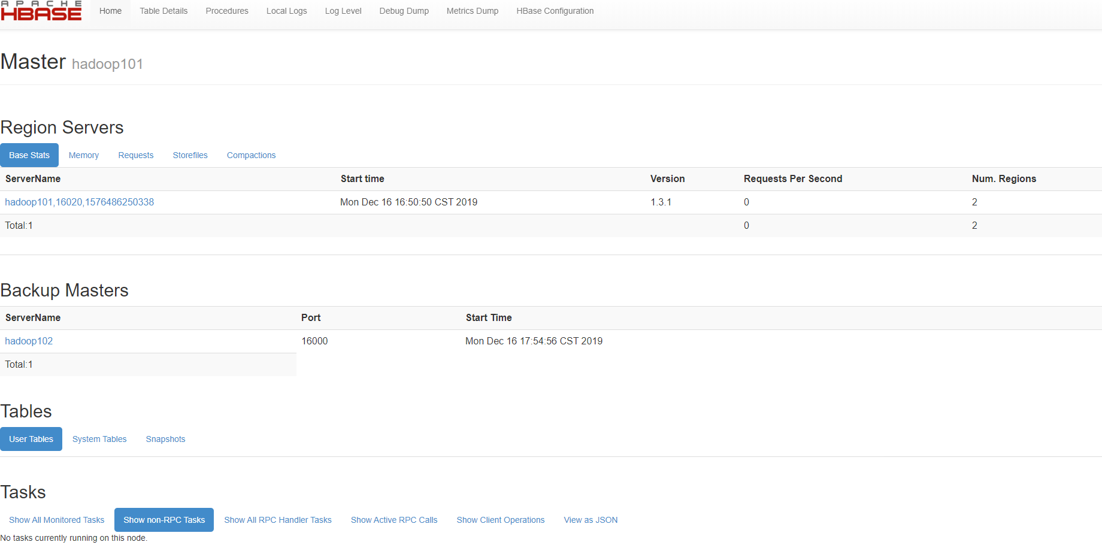
Task: Open the Procedures page
Action: [227, 11]
